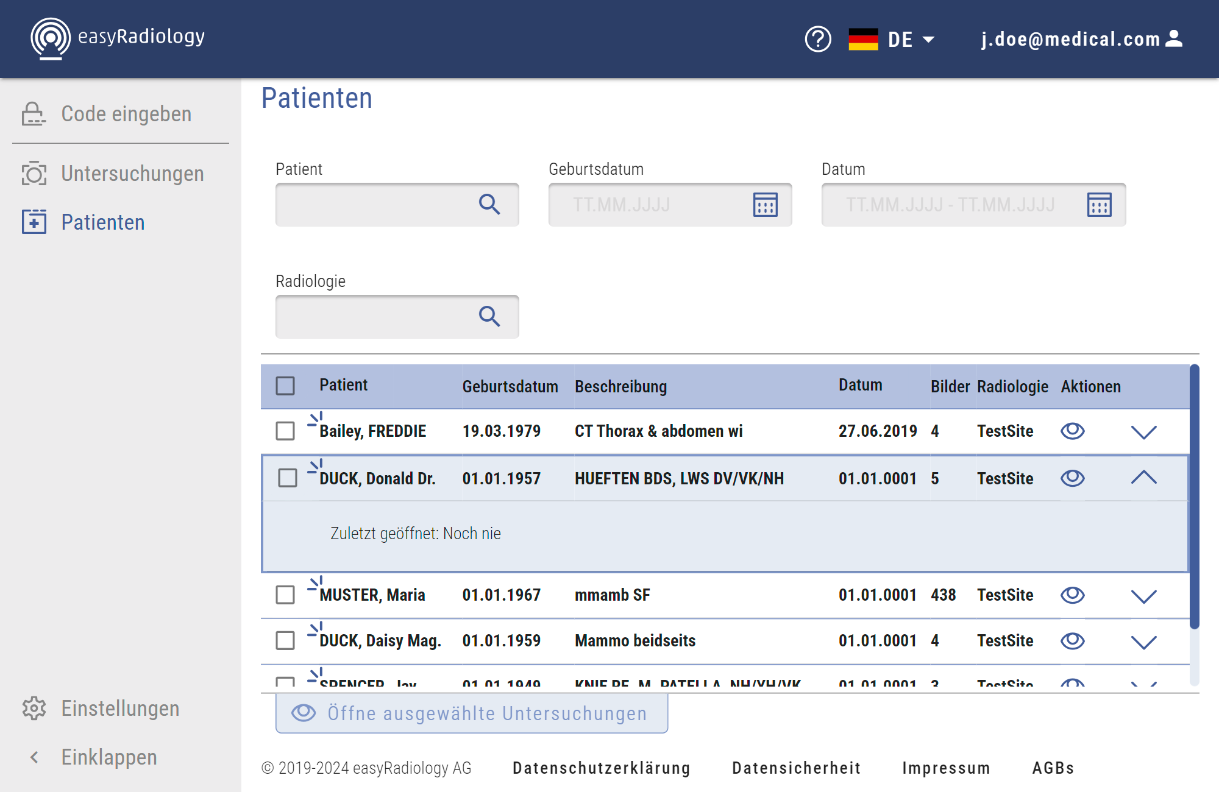Expand the DUCK, Daisy Mag. row details

coord(1144,642)
